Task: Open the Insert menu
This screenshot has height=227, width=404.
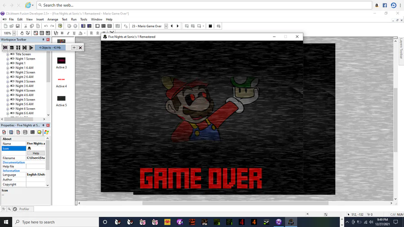Action: pos(40,19)
